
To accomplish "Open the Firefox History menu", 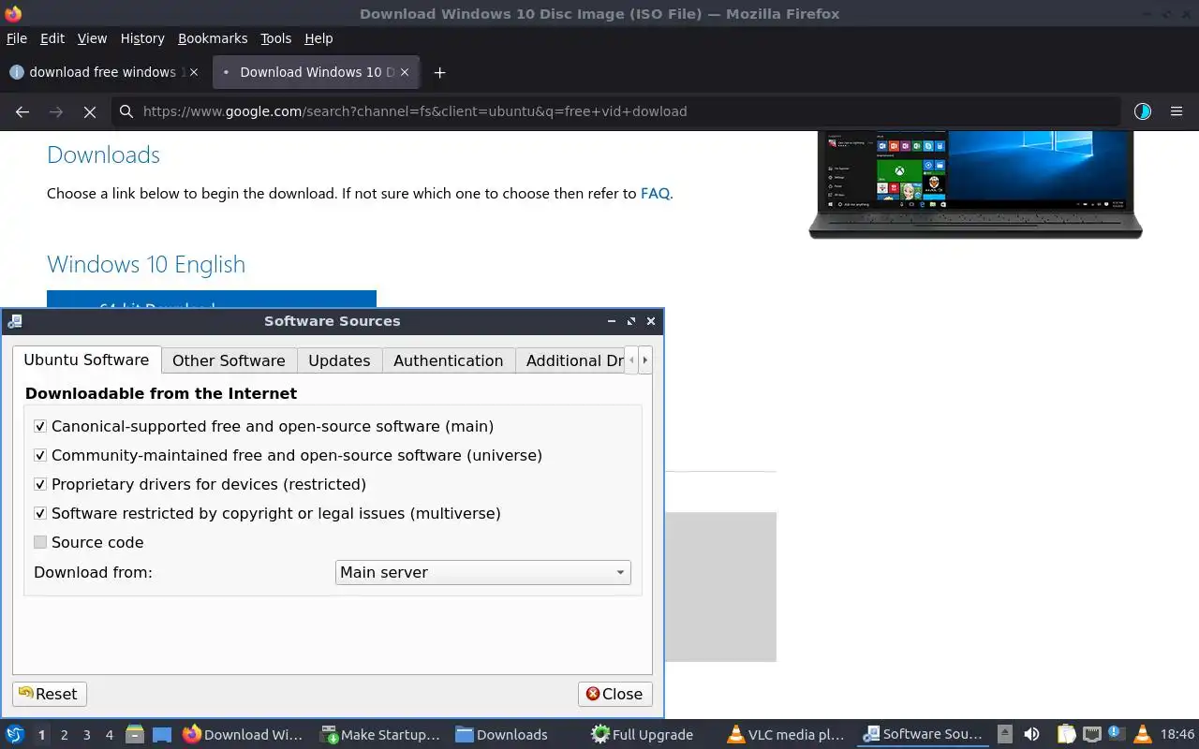I will point(142,38).
